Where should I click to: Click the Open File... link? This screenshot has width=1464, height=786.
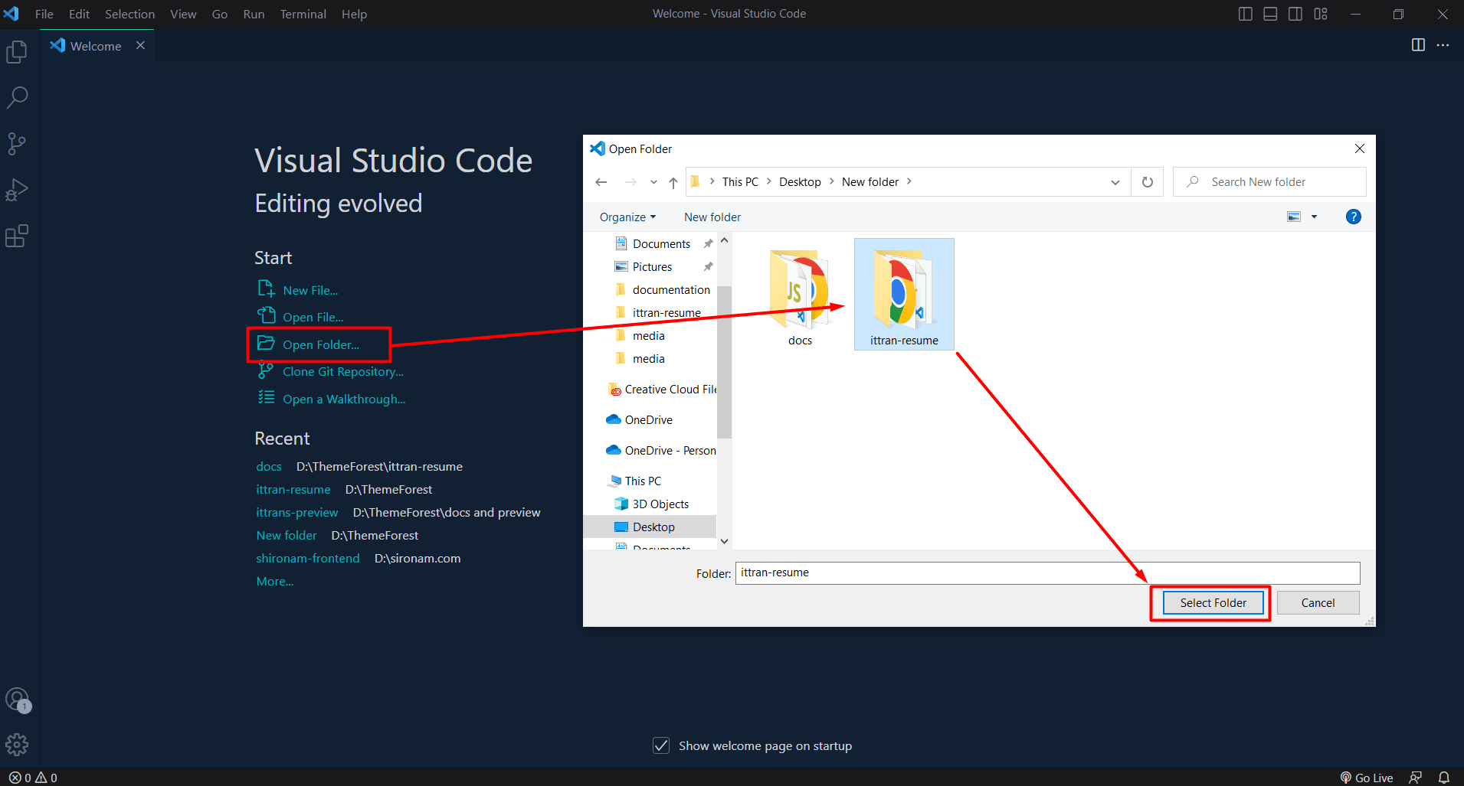[x=313, y=317]
